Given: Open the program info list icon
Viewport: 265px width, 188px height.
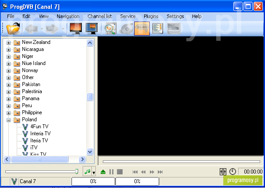Looking at the screenshot, I should [157, 29].
